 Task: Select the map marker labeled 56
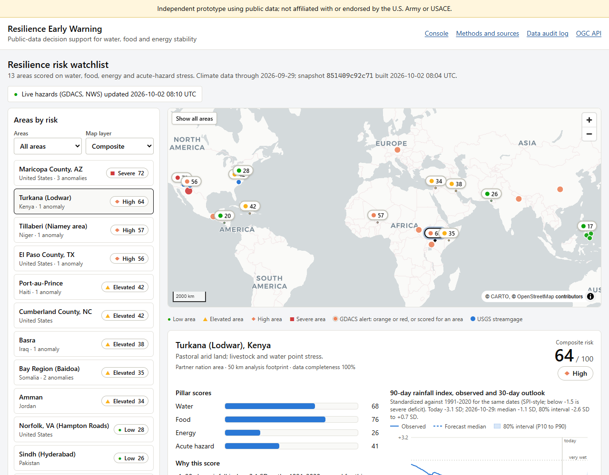(191, 181)
